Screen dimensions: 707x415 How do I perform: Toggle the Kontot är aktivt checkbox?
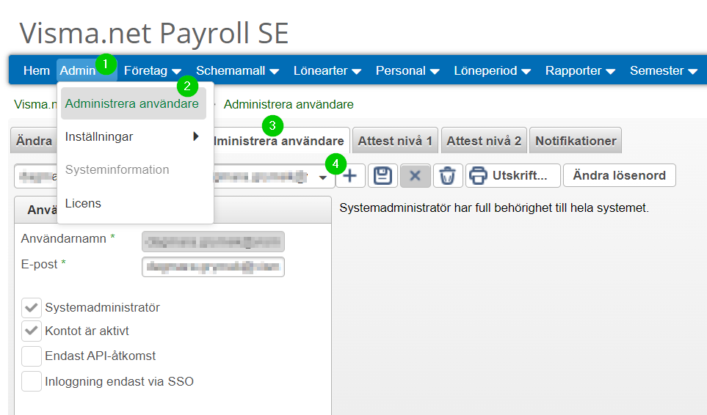(32, 331)
